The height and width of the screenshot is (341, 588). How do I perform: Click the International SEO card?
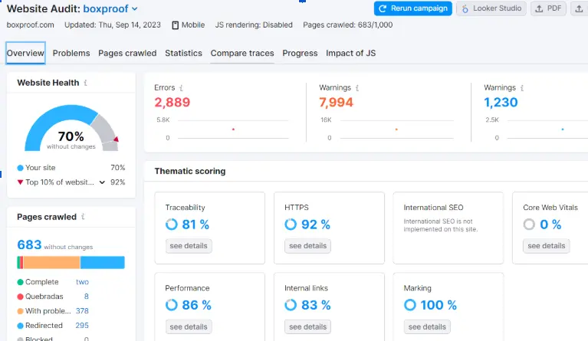click(448, 228)
